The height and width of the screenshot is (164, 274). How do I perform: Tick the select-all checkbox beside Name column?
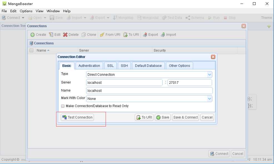coord(31,50)
